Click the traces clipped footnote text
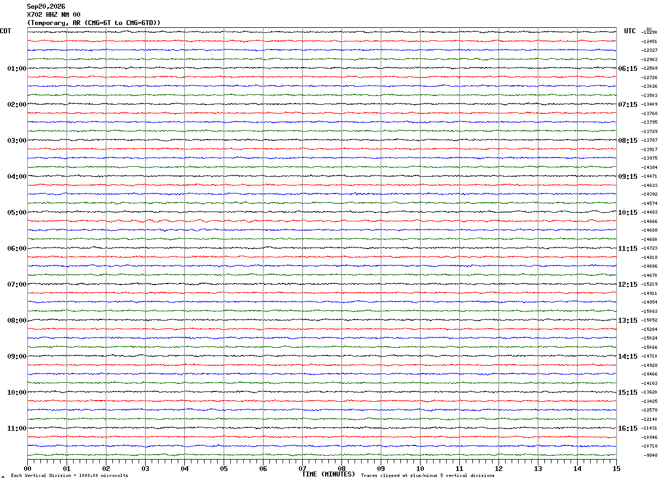 click(428, 476)
